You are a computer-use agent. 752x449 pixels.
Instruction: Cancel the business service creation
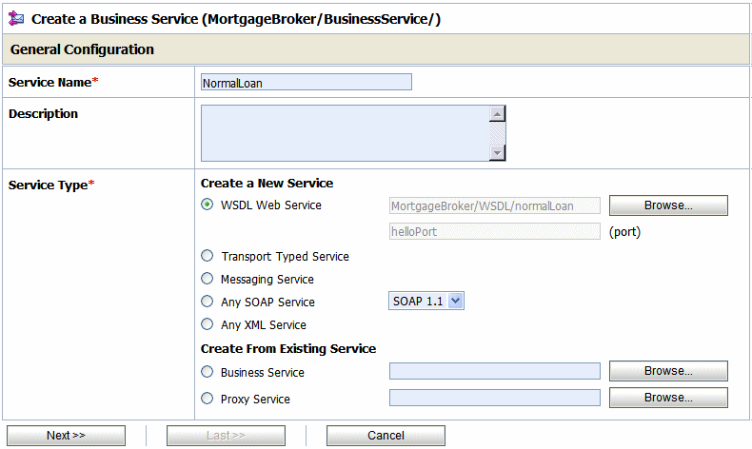(386, 436)
